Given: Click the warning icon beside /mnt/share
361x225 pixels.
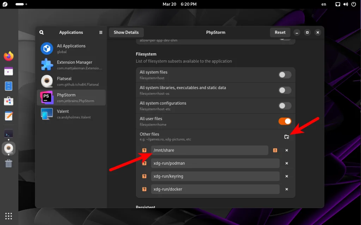Looking at the screenshot, I should [x=275, y=150].
